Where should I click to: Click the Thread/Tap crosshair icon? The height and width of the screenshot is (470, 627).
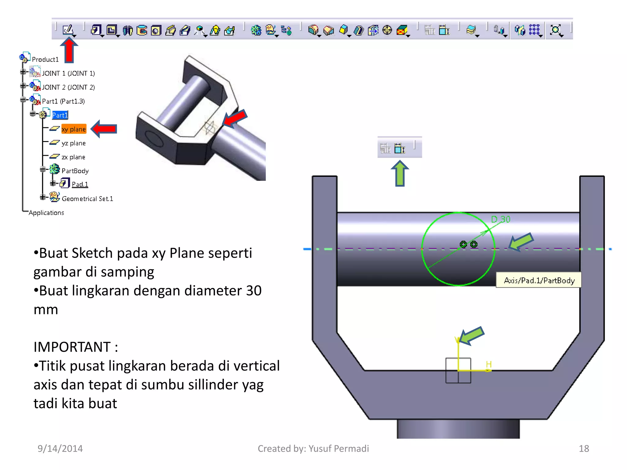click(x=387, y=30)
